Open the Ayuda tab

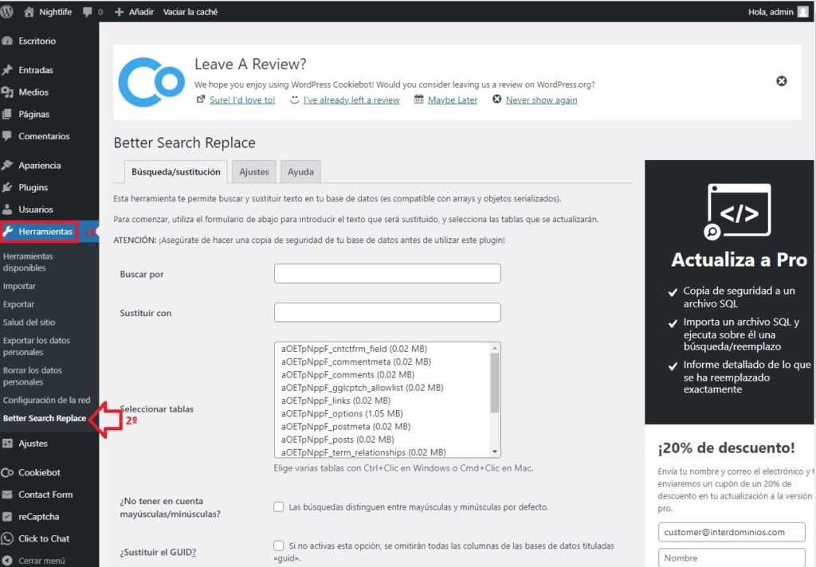(300, 172)
